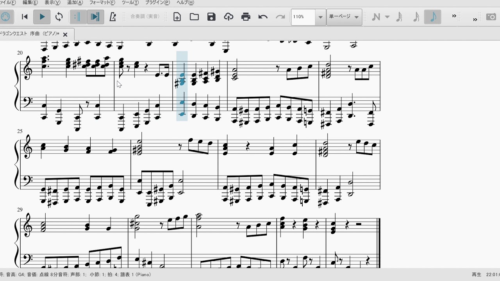Expand note input mode dropdown arrow
The image size is (500, 281).
point(387,17)
